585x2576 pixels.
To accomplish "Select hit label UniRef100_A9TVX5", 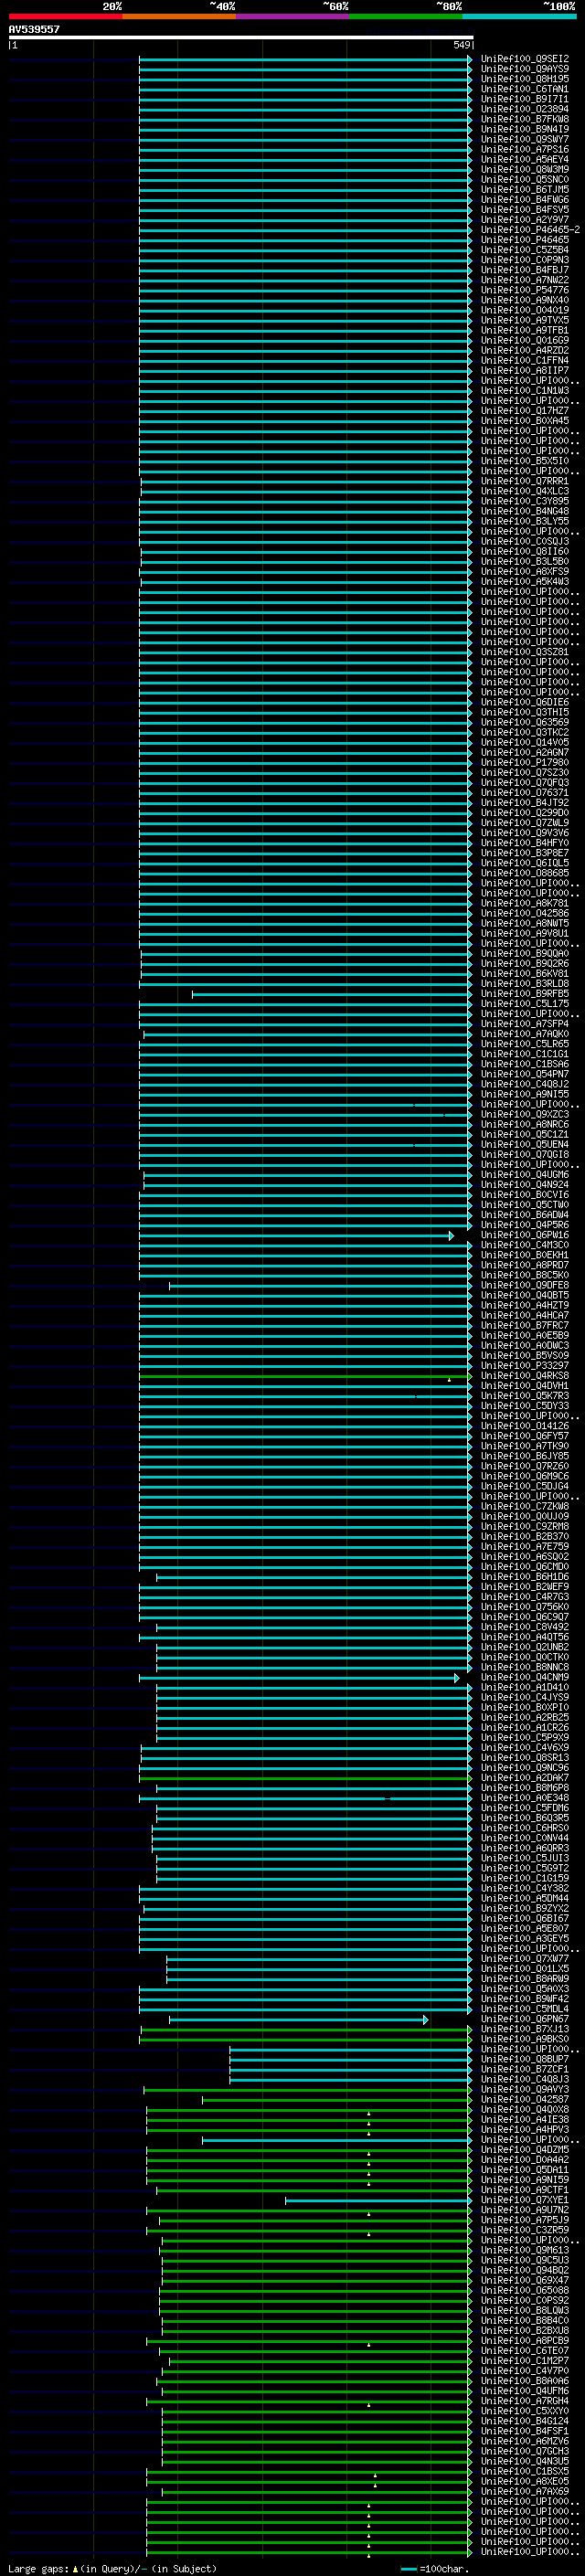I will (525, 320).
